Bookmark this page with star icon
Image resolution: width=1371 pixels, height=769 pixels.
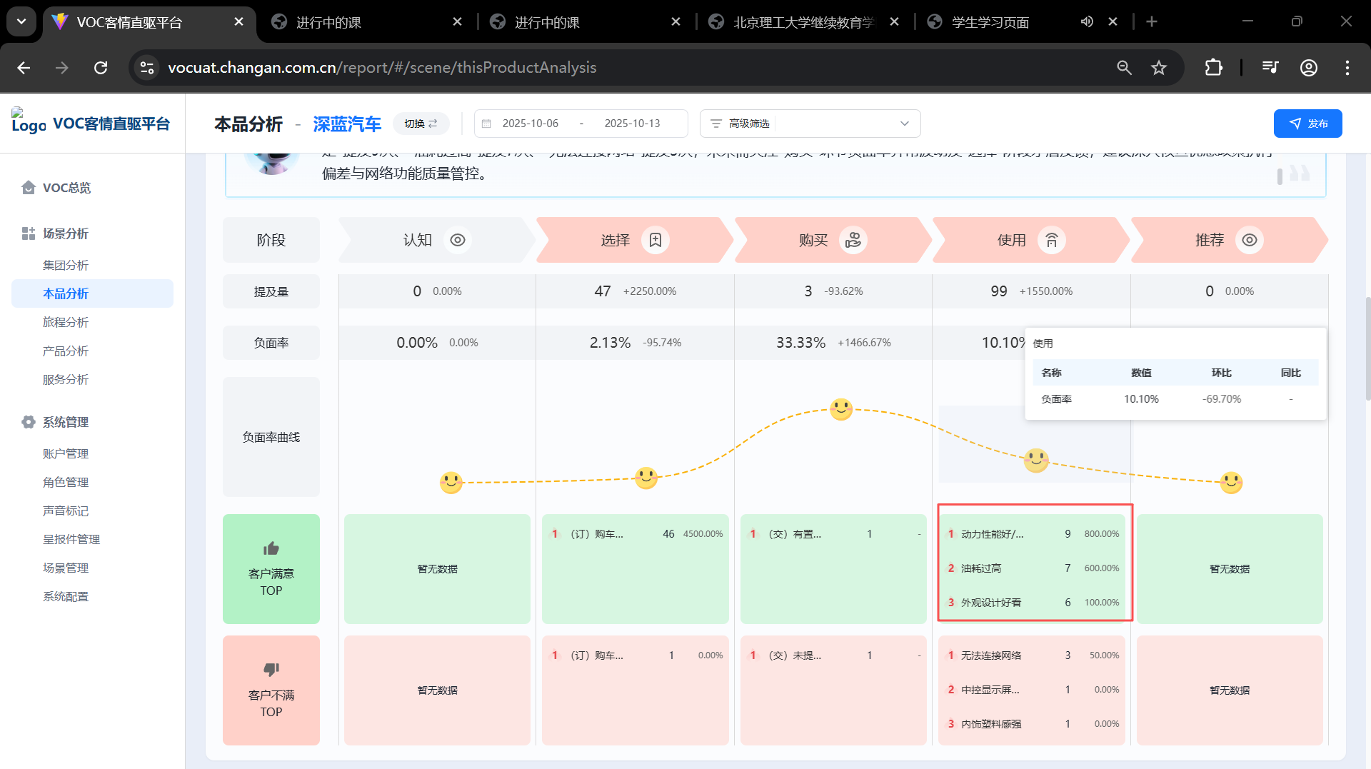[x=1158, y=68]
